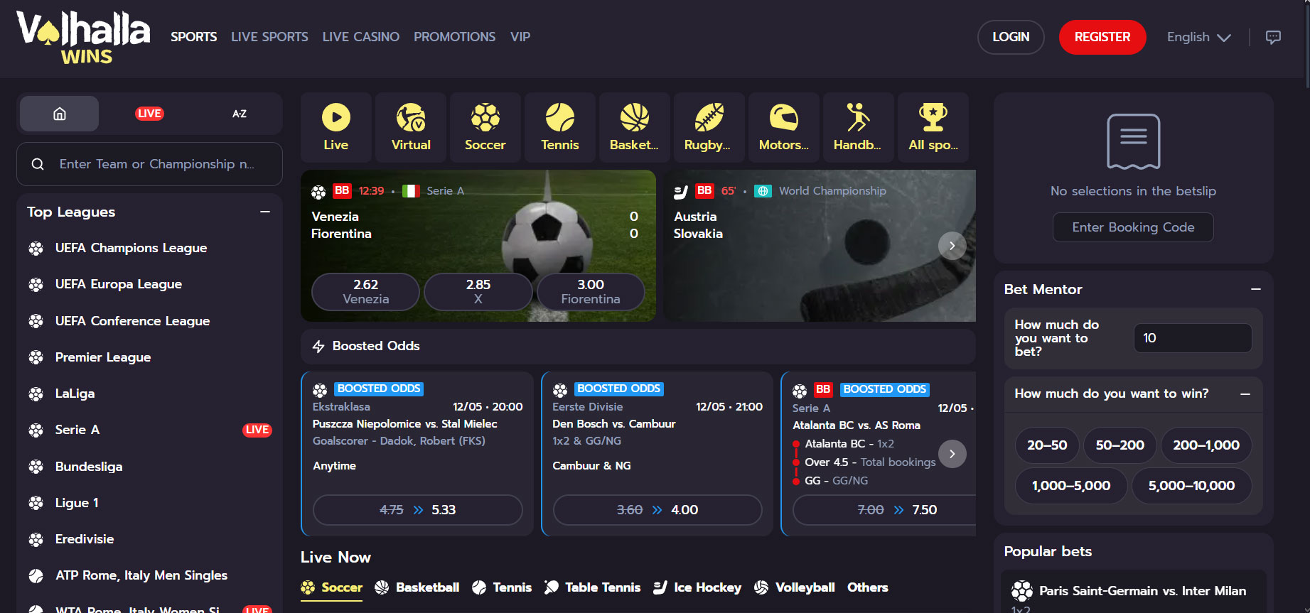The height and width of the screenshot is (613, 1310).
Task: Open the live chat support icon
Action: 1273,37
